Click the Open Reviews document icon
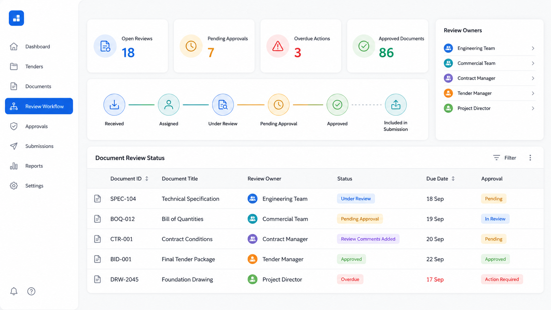 coord(105,46)
